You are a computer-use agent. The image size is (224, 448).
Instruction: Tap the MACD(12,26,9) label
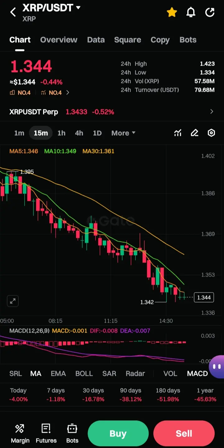tap(29, 331)
